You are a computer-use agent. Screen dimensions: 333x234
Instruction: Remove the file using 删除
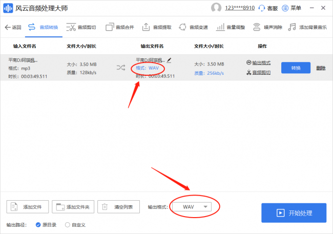[321, 68]
